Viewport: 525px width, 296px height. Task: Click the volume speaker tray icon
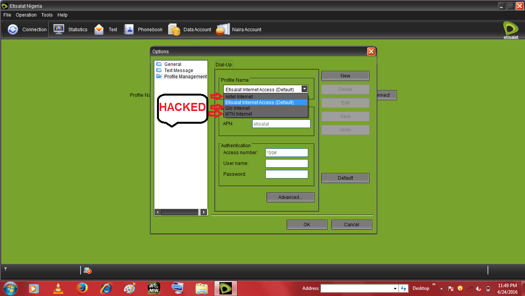(x=479, y=288)
